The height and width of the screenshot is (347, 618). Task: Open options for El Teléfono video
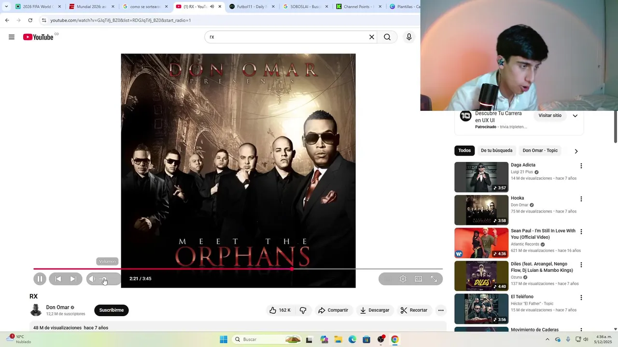click(x=581, y=297)
